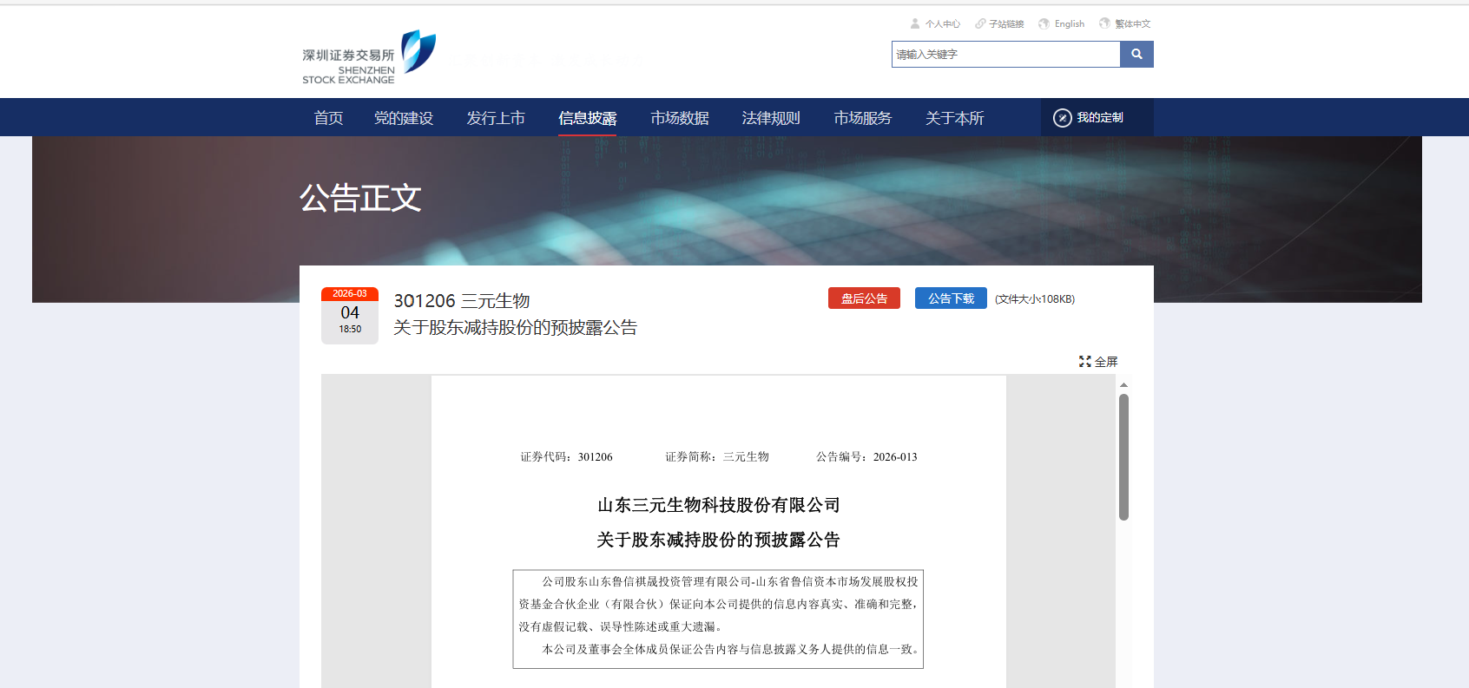The image size is (1469, 688).
Task: Open 我的定制 customization panel
Action: 1089,118
